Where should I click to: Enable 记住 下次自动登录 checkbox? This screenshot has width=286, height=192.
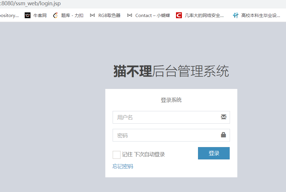pyautogui.click(x=116, y=155)
